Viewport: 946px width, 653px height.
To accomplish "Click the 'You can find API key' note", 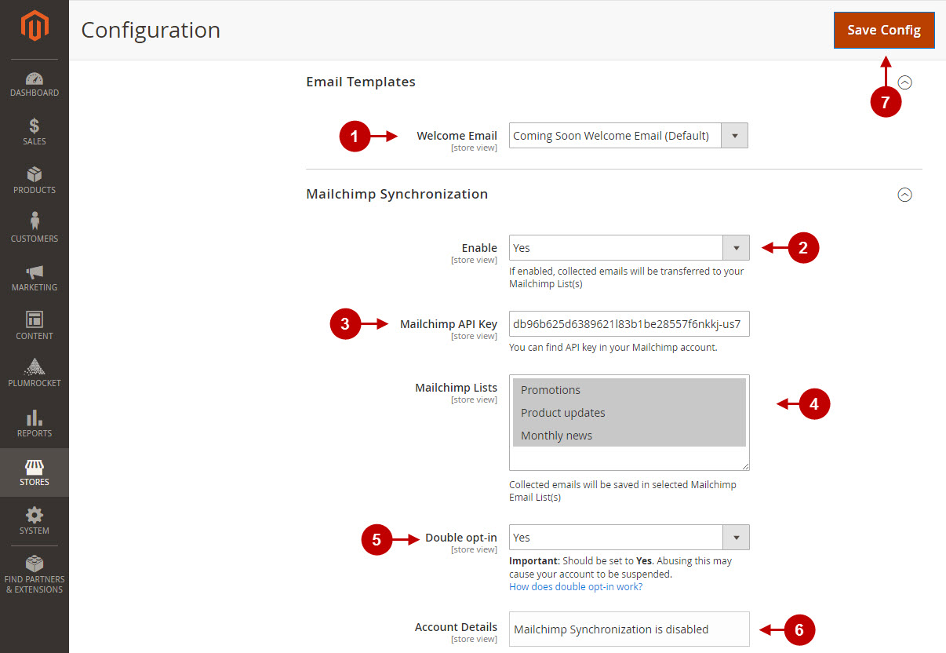I will (613, 347).
